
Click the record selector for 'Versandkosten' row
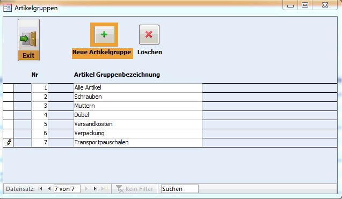pyautogui.click(x=8, y=124)
